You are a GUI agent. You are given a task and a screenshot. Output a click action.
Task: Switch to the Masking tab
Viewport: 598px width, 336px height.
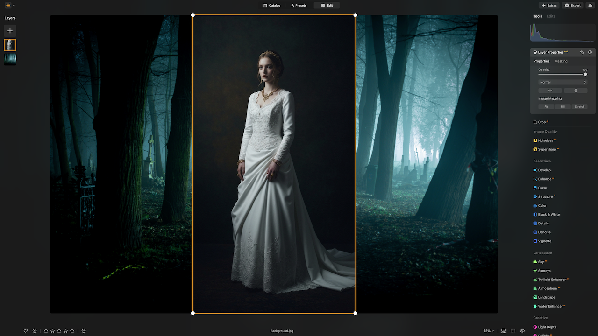click(561, 61)
